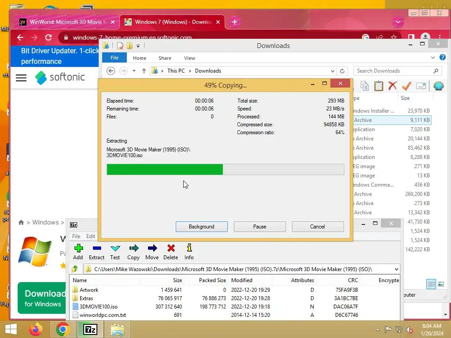Screen dimensions: 451x338
Task: Click Download for Windows button
Action: 42,298
